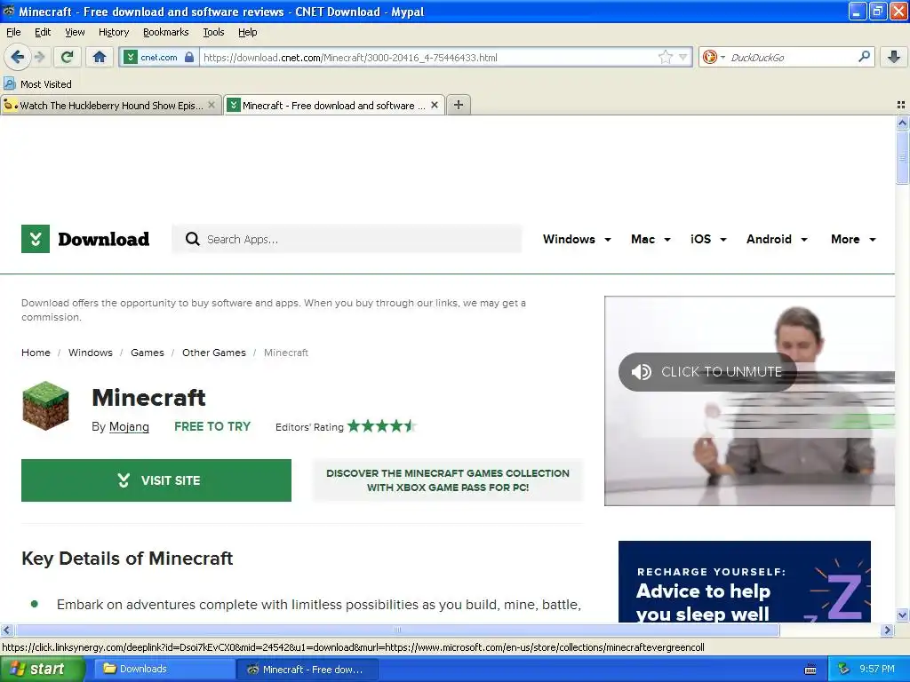Click the Most Visited bookmarks icon
Viewport: 910px width, 682px height.
9,83
